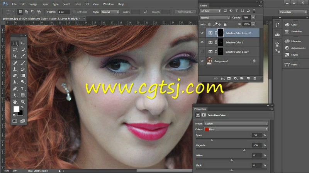Screen dimensions: 309x173
Task: Select the Rectangle shape tool
Action: coord(23,95)
